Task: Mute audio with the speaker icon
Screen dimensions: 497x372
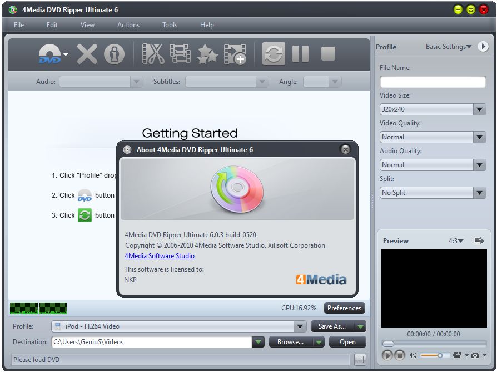Action: (x=412, y=355)
